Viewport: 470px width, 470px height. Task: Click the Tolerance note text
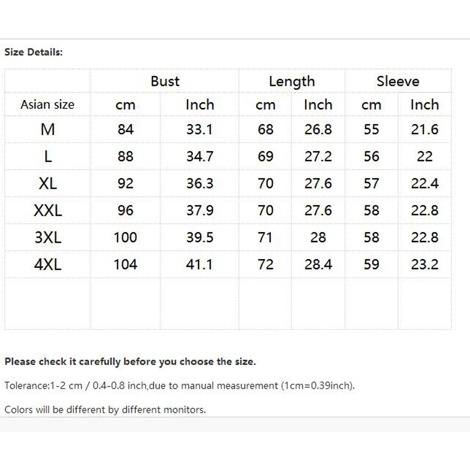click(x=180, y=385)
